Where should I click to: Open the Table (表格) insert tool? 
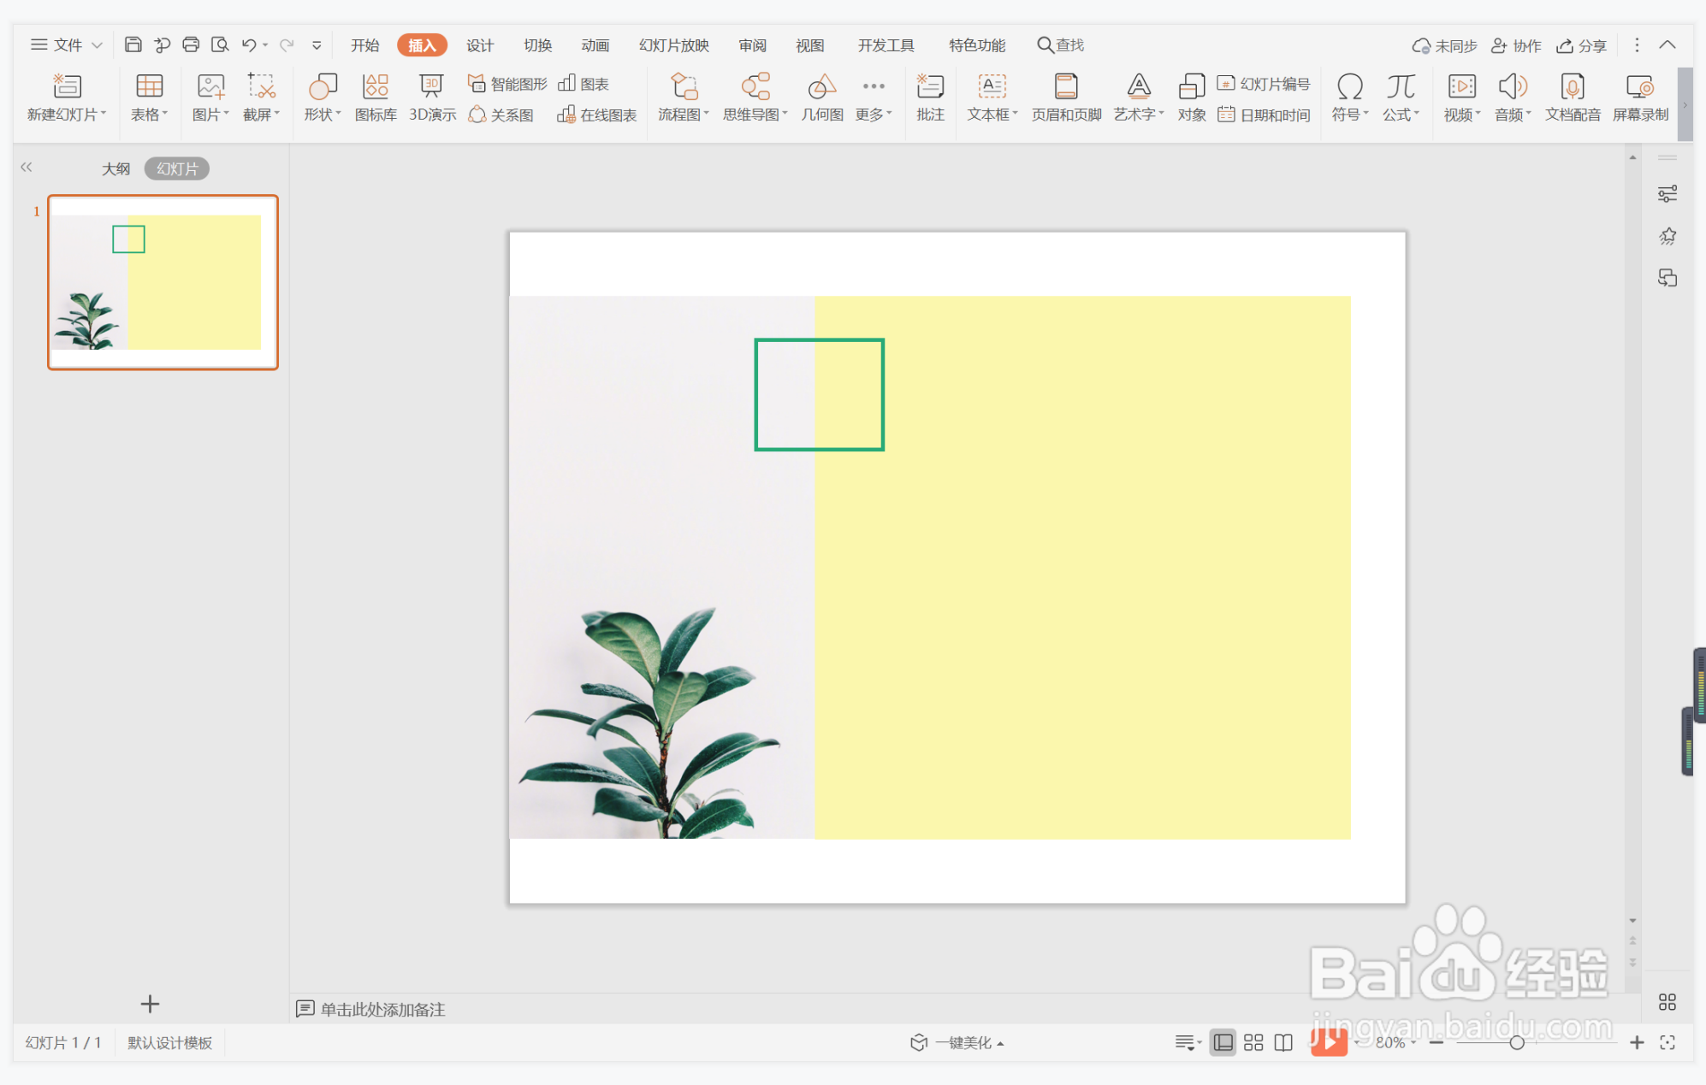pyautogui.click(x=149, y=86)
